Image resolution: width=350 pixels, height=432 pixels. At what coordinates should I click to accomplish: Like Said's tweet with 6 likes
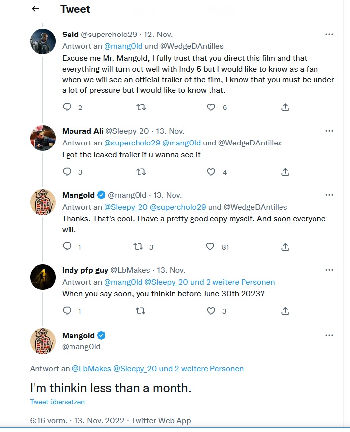211,107
